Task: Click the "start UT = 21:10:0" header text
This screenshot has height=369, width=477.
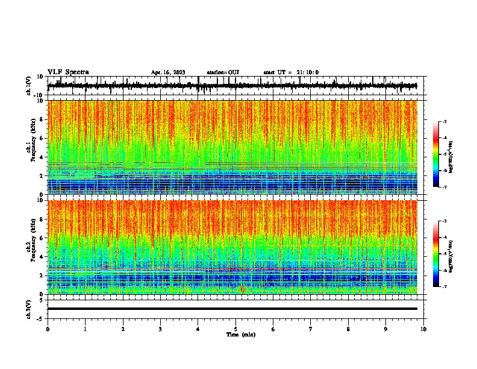Action: click(x=291, y=72)
